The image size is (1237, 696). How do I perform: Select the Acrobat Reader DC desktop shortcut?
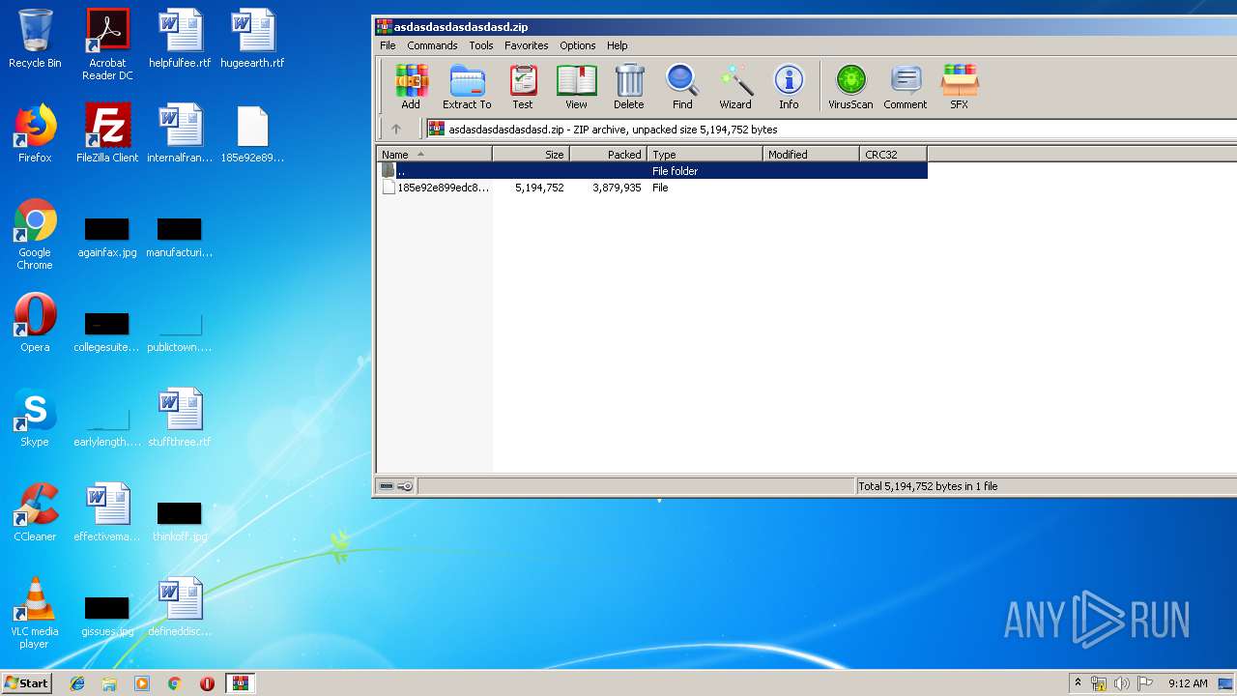coord(107,44)
